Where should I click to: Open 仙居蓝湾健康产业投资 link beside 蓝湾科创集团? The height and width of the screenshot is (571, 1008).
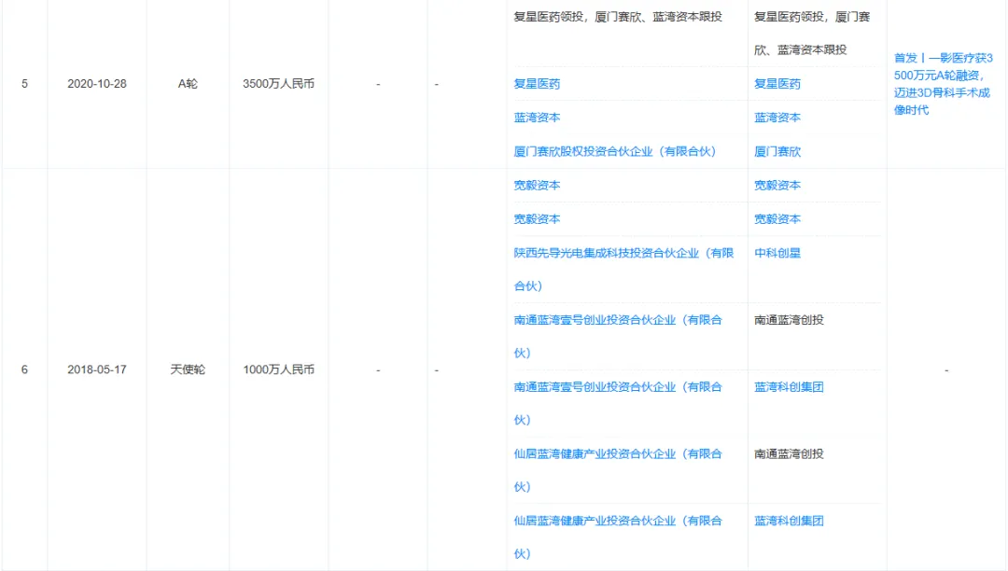click(618, 536)
